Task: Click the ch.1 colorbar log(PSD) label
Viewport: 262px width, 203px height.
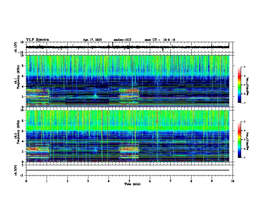Action: click(247, 86)
